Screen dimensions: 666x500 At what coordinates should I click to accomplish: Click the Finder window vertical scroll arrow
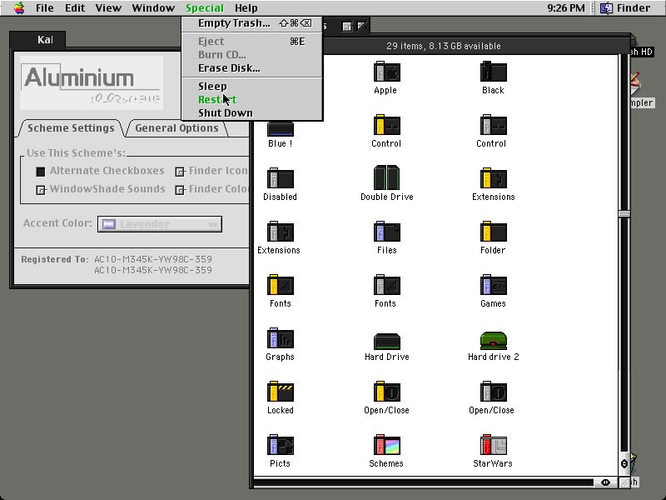[624, 464]
